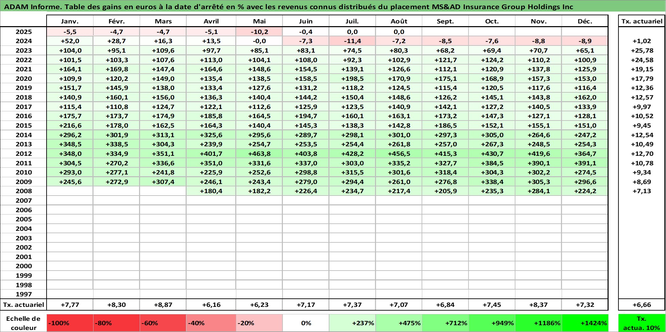Image resolution: width=666 pixels, height=332 pixels.
Task: Click the Sept. column header
Action: [x=445, y=21]
